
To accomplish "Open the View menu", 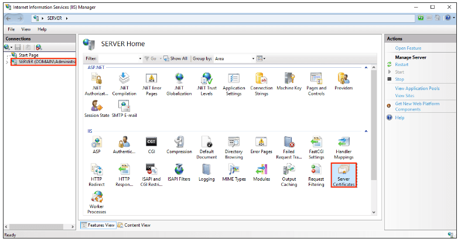I will tap(26, 29).
